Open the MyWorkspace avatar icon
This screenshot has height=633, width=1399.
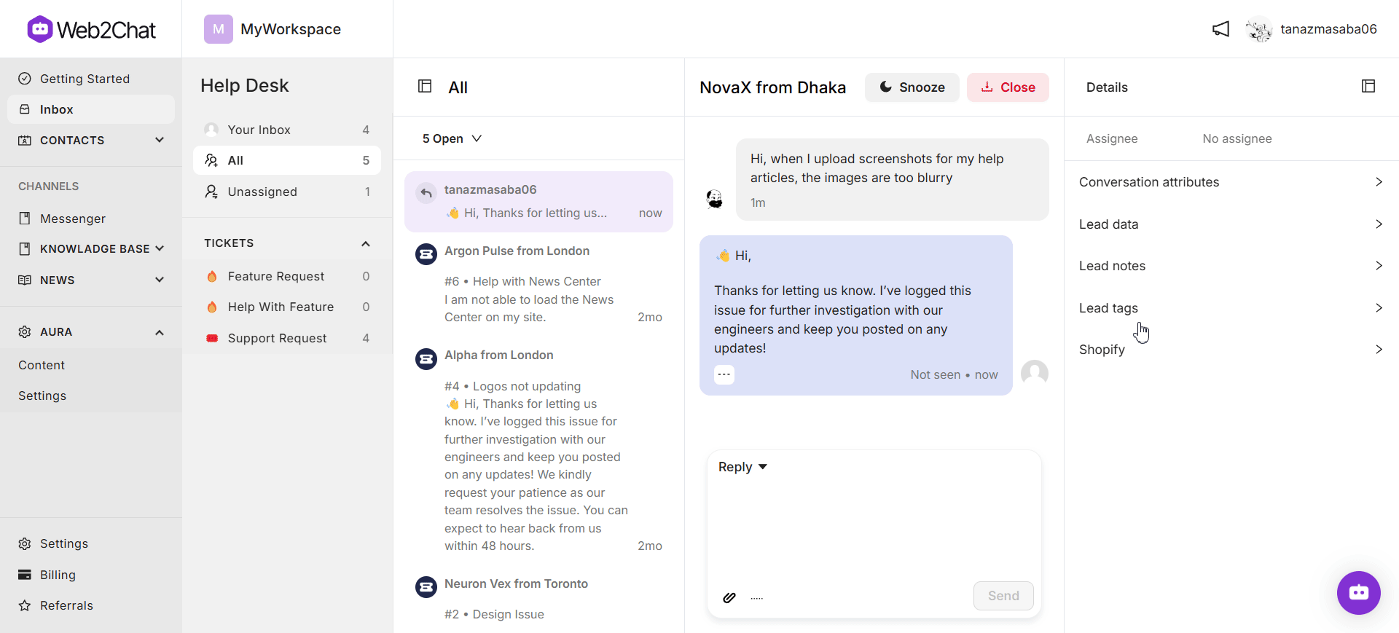[218, 29]
